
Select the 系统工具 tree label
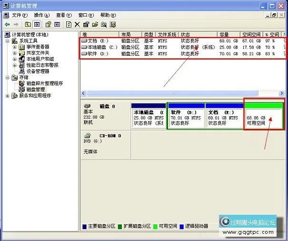click(28, 41)
